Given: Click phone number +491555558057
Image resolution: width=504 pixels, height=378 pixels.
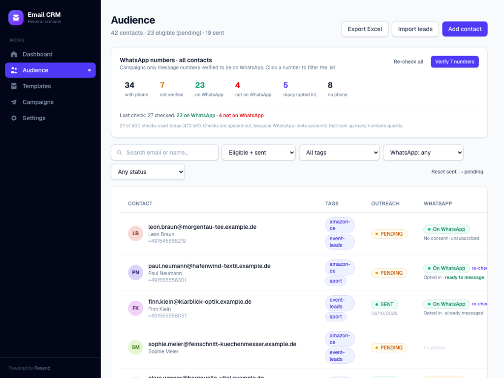Looking at the screenshot, I should coord(167,315).
